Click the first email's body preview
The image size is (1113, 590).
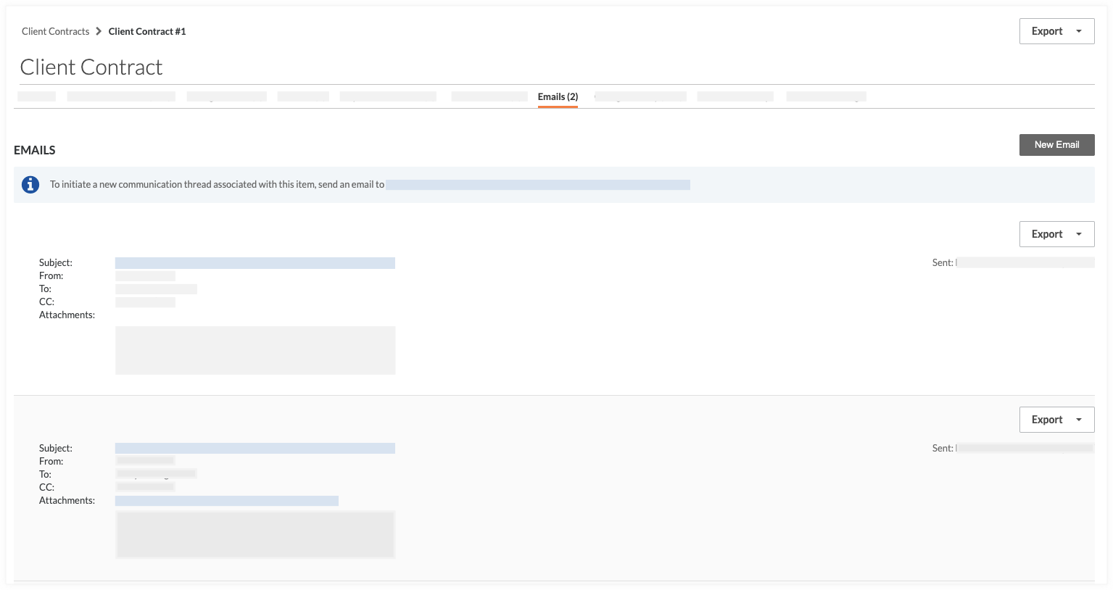click(255, 350)
